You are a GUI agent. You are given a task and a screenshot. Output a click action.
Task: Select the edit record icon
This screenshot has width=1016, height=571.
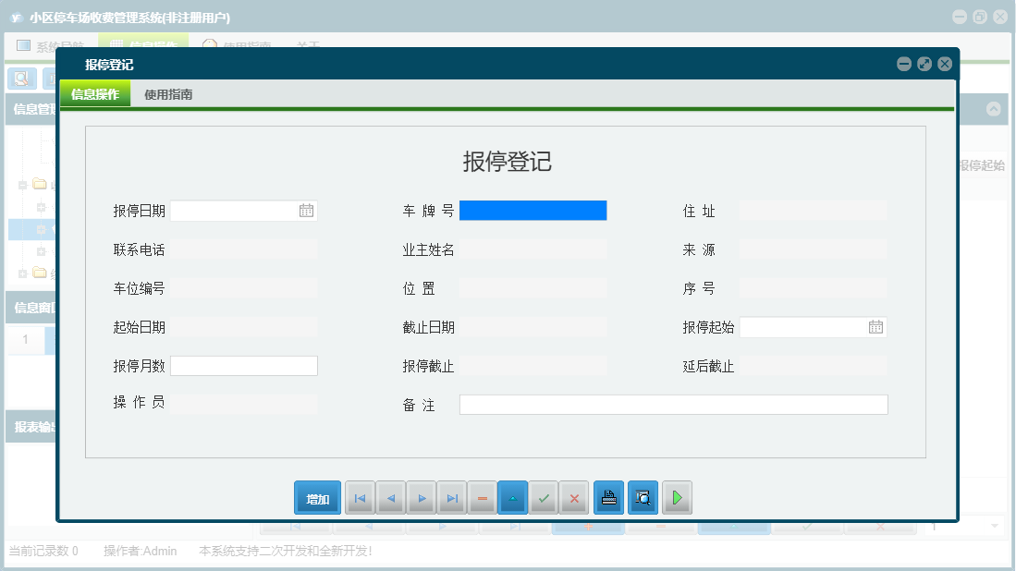(x=513, y=497)
